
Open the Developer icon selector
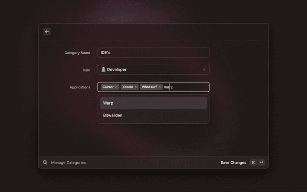153,70
